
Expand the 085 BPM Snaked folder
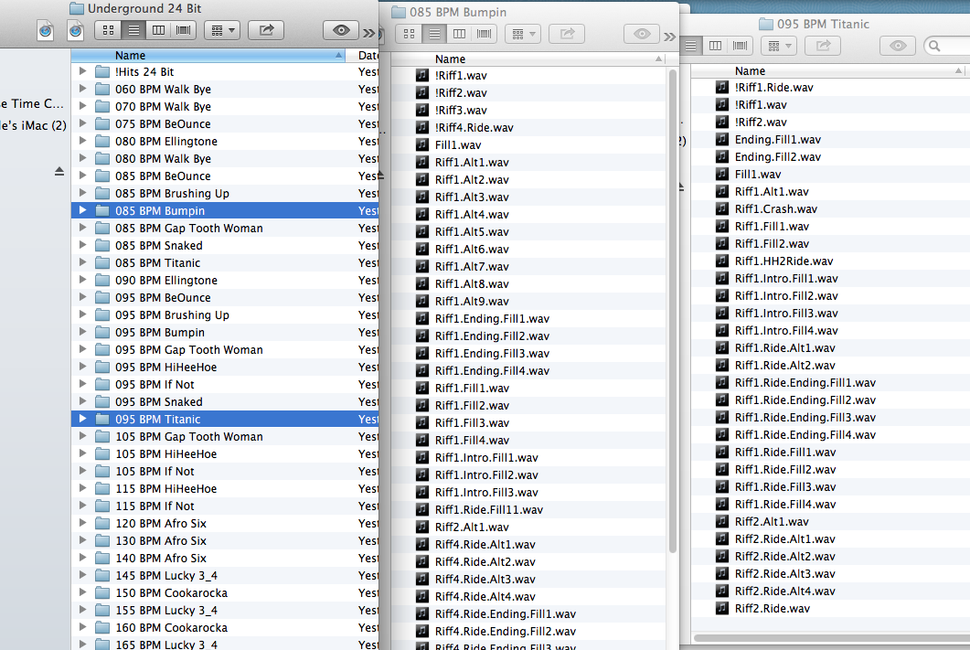(83, 246)
